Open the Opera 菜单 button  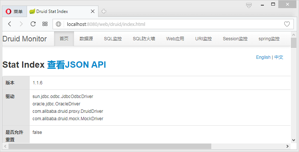point(14,11)
